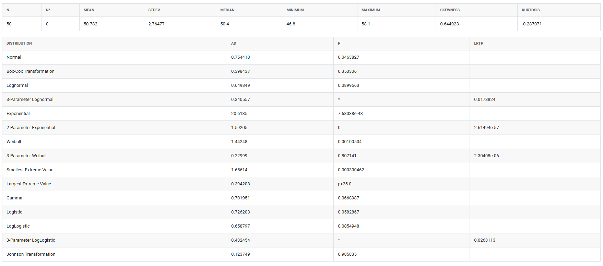Click the mean value 50.782
This screenshot has width=603, height=266.
91,24
